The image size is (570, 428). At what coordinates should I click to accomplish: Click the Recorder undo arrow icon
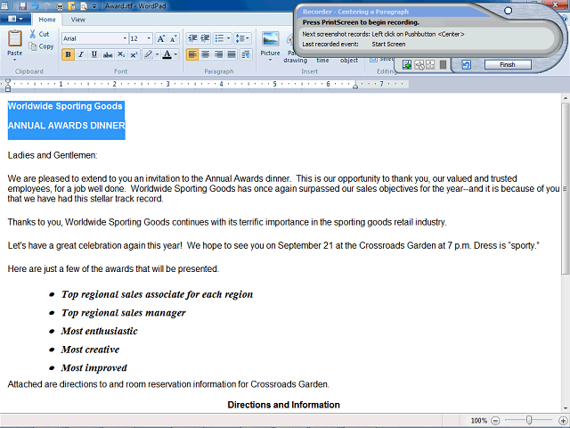point(466,65)
